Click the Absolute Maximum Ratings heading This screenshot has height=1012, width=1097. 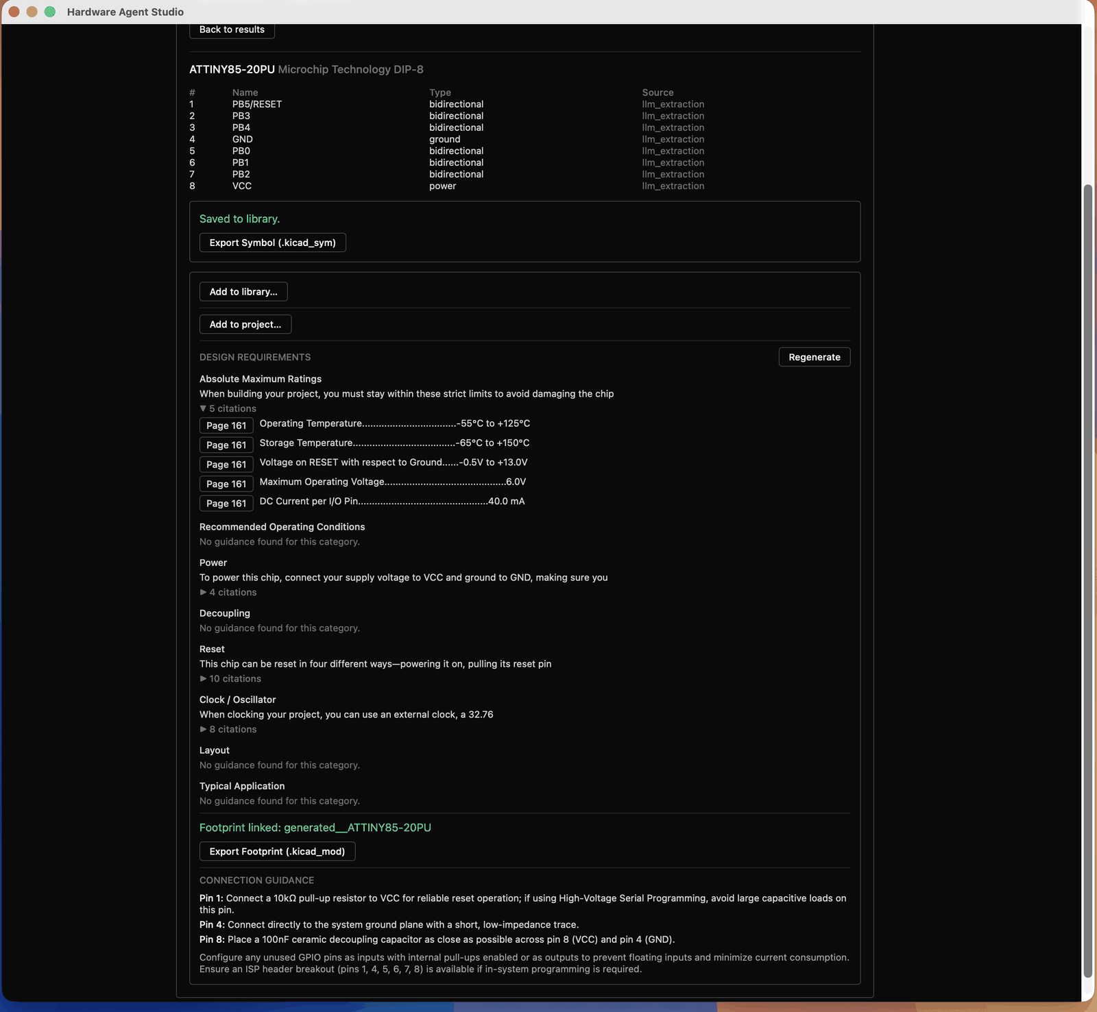point(261,379)
